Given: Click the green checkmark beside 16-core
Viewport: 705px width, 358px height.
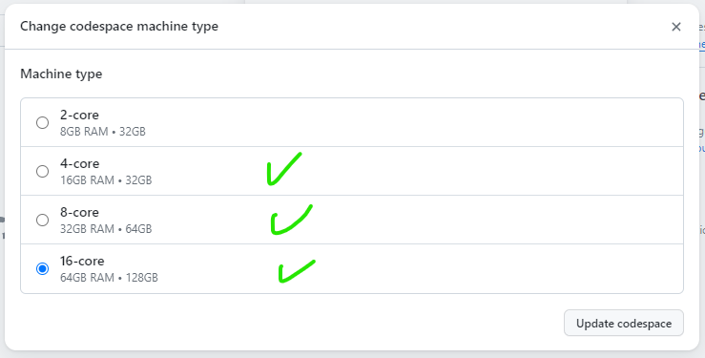Looking at the screenshot, I should pos(297,271).
